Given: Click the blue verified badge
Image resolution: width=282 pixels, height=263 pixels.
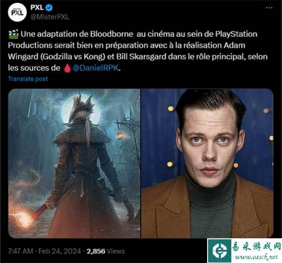Looking at the screenshot, I should (49, 8).
